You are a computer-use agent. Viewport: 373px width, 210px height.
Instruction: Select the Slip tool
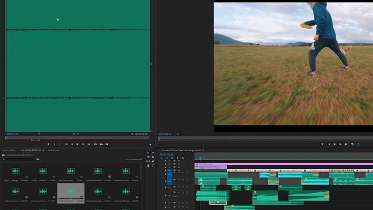[148, 162]
